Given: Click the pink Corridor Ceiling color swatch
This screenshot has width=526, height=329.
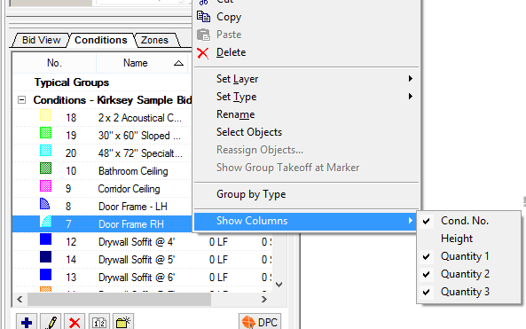Looking at the screenshot, I should point(45,186).
